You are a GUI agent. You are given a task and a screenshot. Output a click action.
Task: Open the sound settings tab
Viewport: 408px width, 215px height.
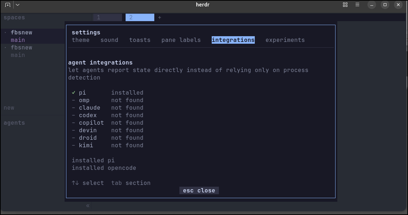[109, 40]
